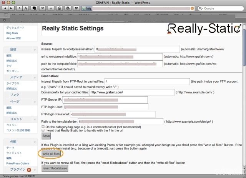This screenshot has width=246, height=178.
Task: Click the Evernote elephant toolbar icon
Action: (34, 8)
